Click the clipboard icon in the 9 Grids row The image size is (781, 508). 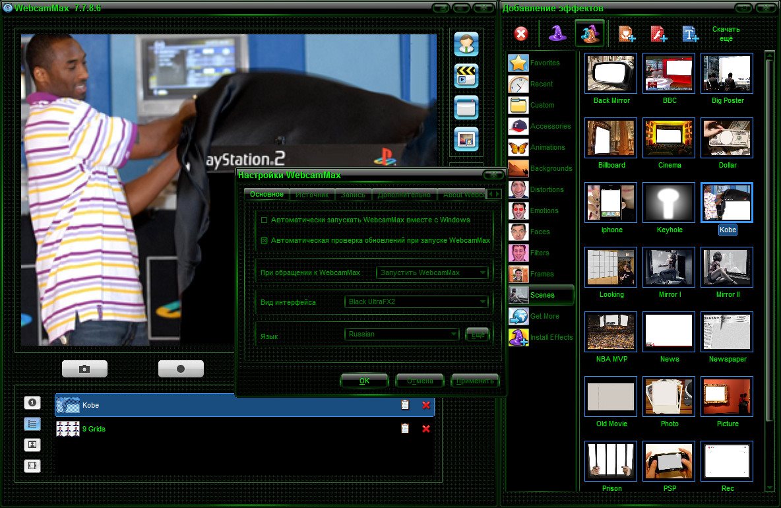click(x=405, y=428)
